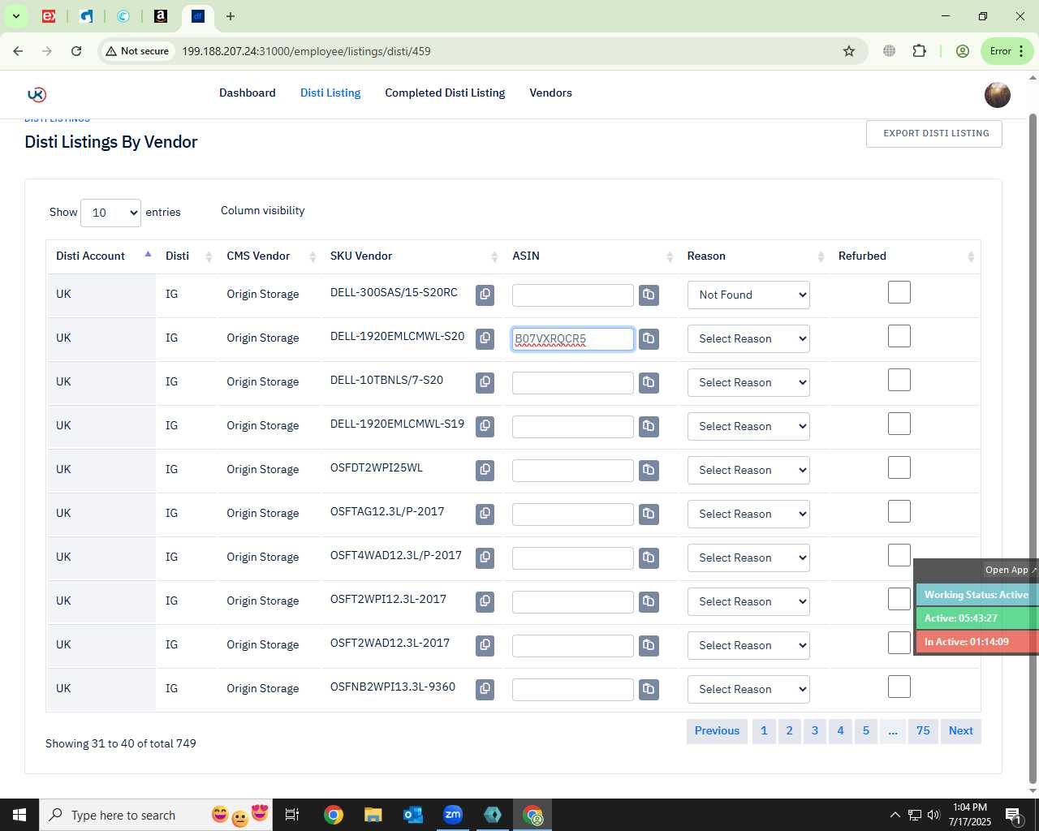Screen dimensions: 1039x831
Task: Open Reason dropdown for OSFTAG12.3L/P-2017
Action: (x=748, y=514)
